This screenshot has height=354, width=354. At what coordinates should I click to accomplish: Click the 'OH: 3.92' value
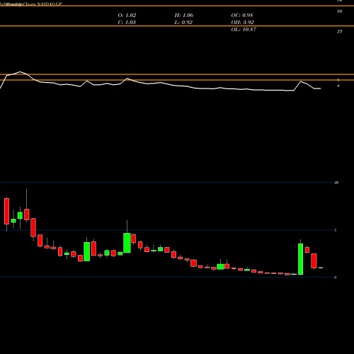[242, 23]
